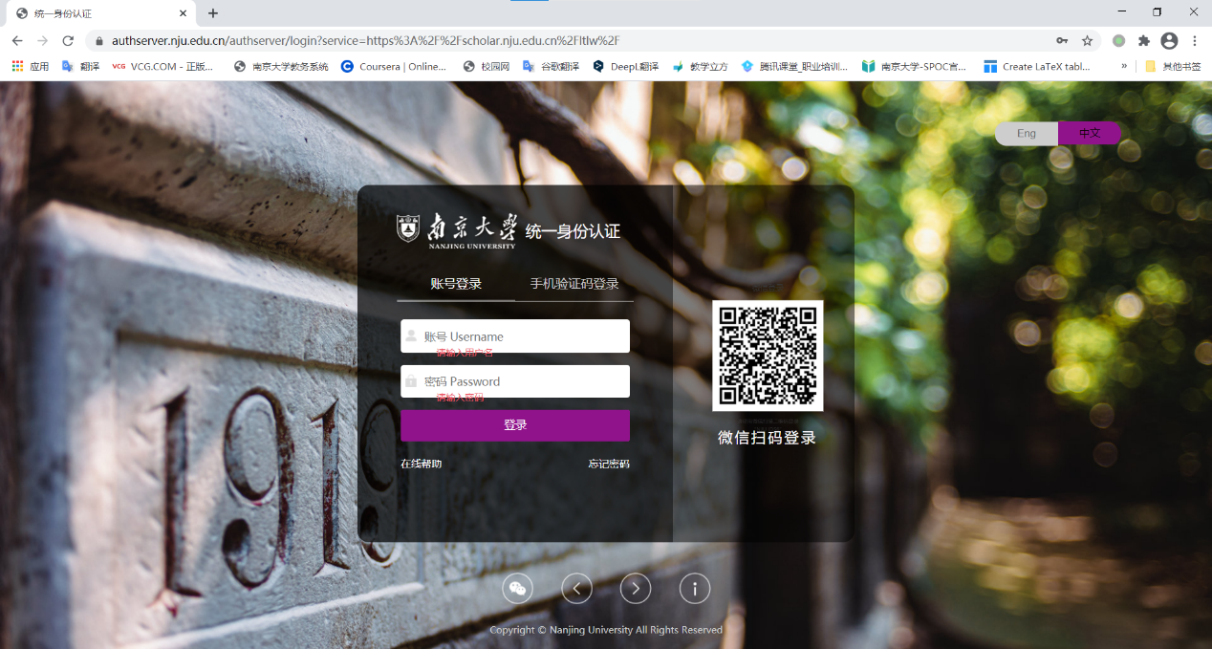Click the 账号 Username input field

pyautogui.click(x=524, y=336)
